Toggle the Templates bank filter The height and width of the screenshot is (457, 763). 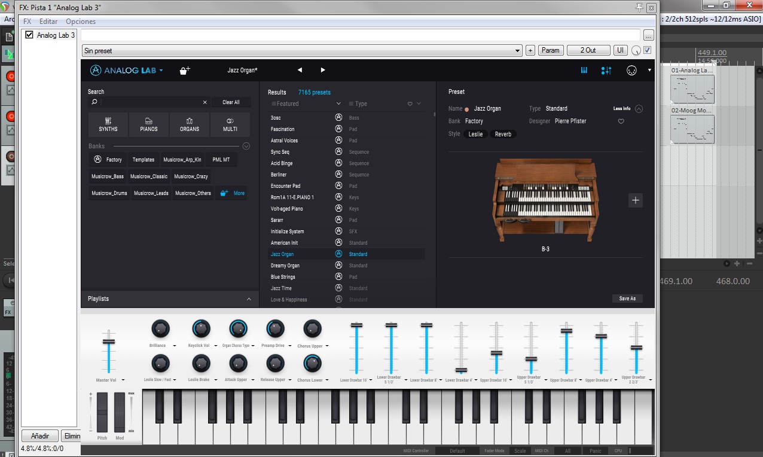[144, 160]
